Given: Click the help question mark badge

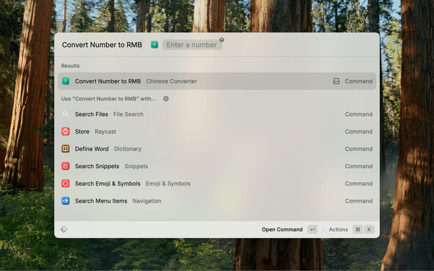Looking at the screenshot, I should (x=222, y=40).
